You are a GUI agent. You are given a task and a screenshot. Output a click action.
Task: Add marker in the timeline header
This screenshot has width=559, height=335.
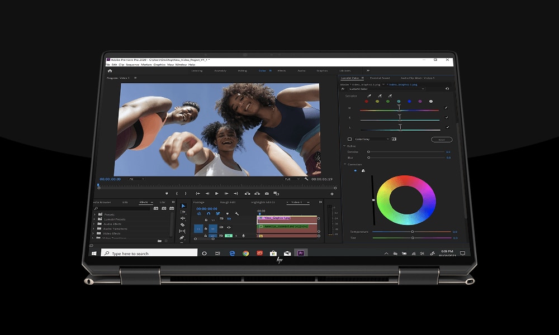(x=228, y=214)
